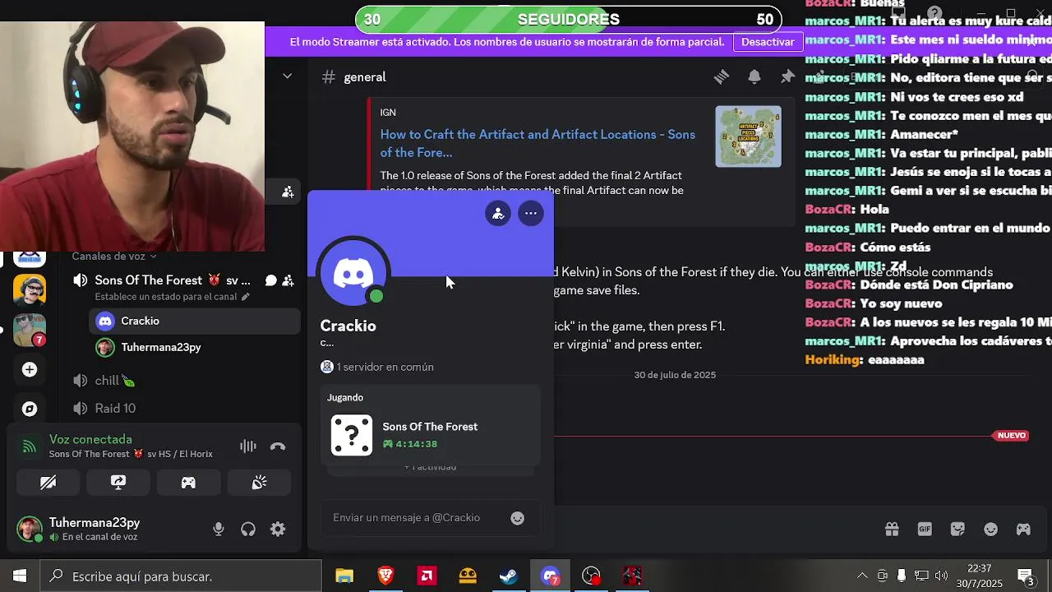1052x592 pixels.
Task: Click 'Voz conectada' connection details
Action: click(x=90, y=440)
